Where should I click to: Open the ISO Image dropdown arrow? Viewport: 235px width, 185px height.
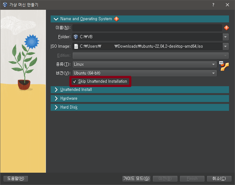226,46
